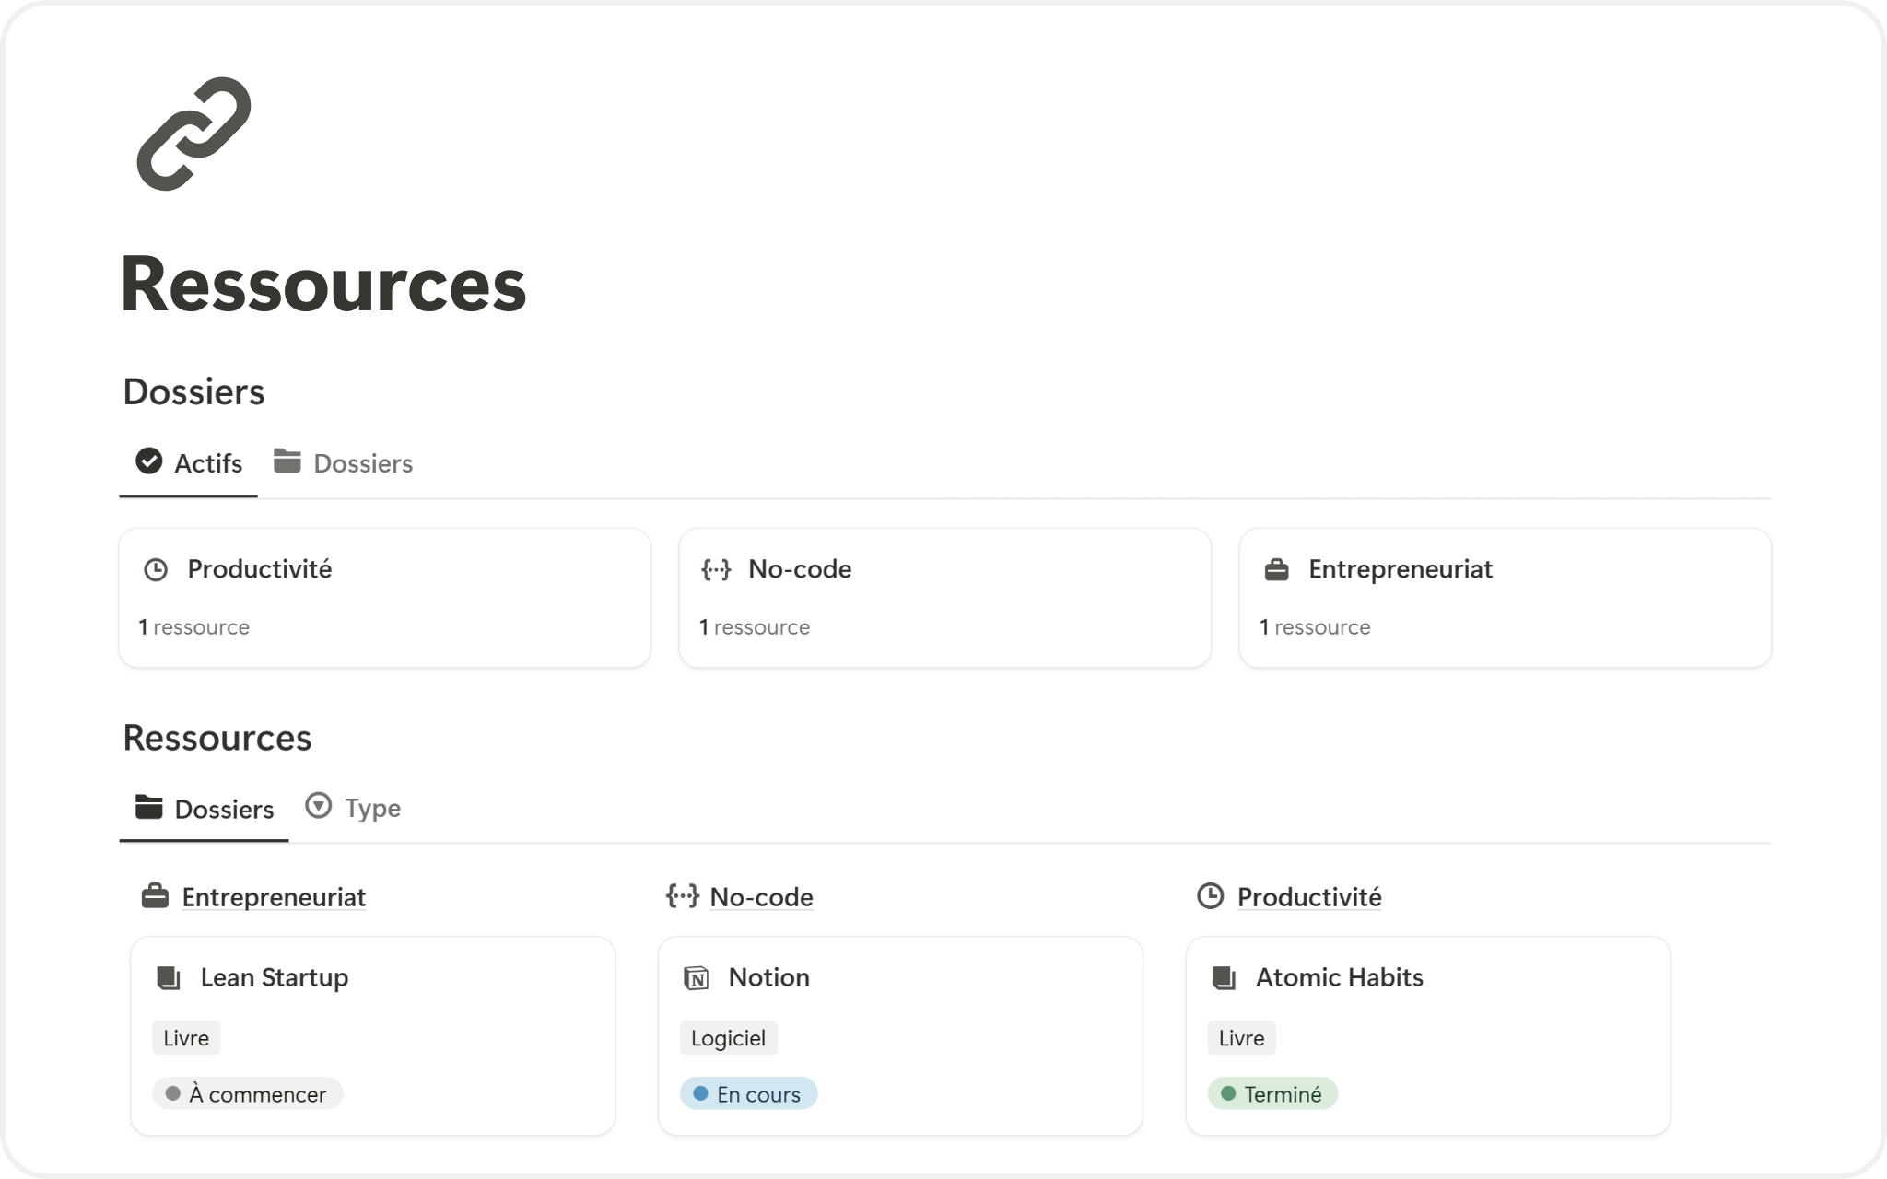Switch to the Dossiers tab with gray folder

coord(344,463)
